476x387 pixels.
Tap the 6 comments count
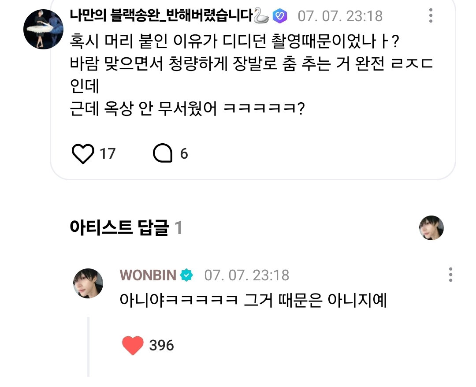(x=184, y=153)
